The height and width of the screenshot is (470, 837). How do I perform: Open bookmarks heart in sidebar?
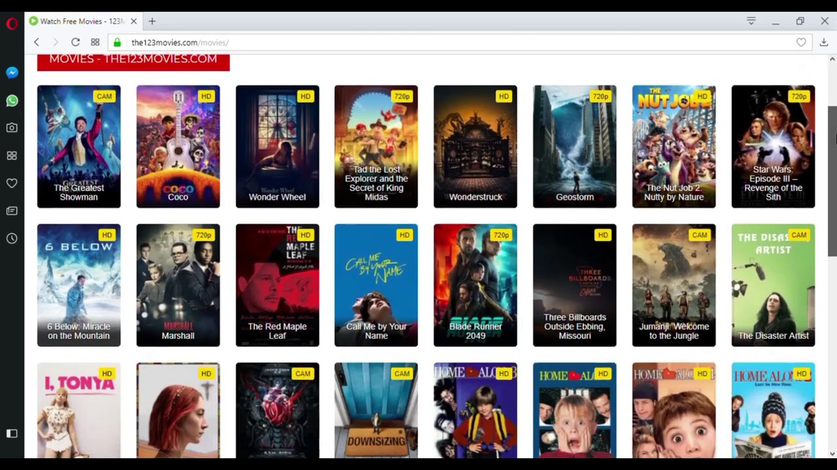[x=12, y=183]
